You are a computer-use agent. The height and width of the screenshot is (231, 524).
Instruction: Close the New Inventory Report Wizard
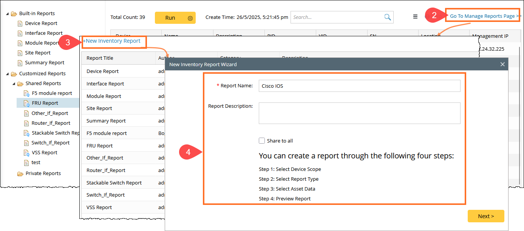tap(502, 64)
